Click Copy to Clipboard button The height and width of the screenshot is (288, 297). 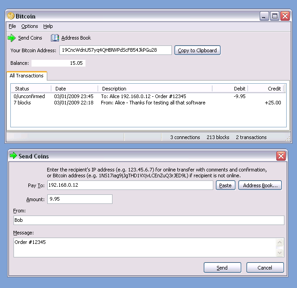pyautogui.click(x=198, y=50)
